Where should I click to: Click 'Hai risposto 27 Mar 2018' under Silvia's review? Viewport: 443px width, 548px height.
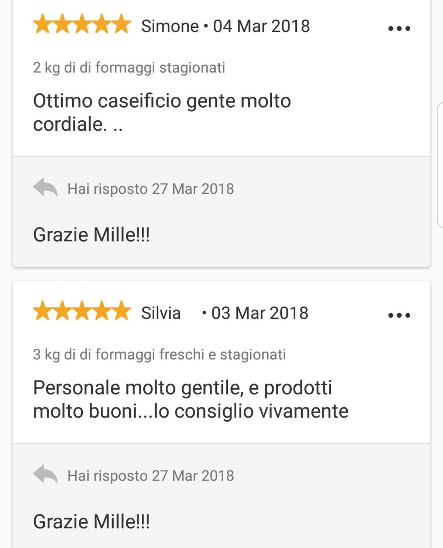pyautogui.click(x=151, y=476)
